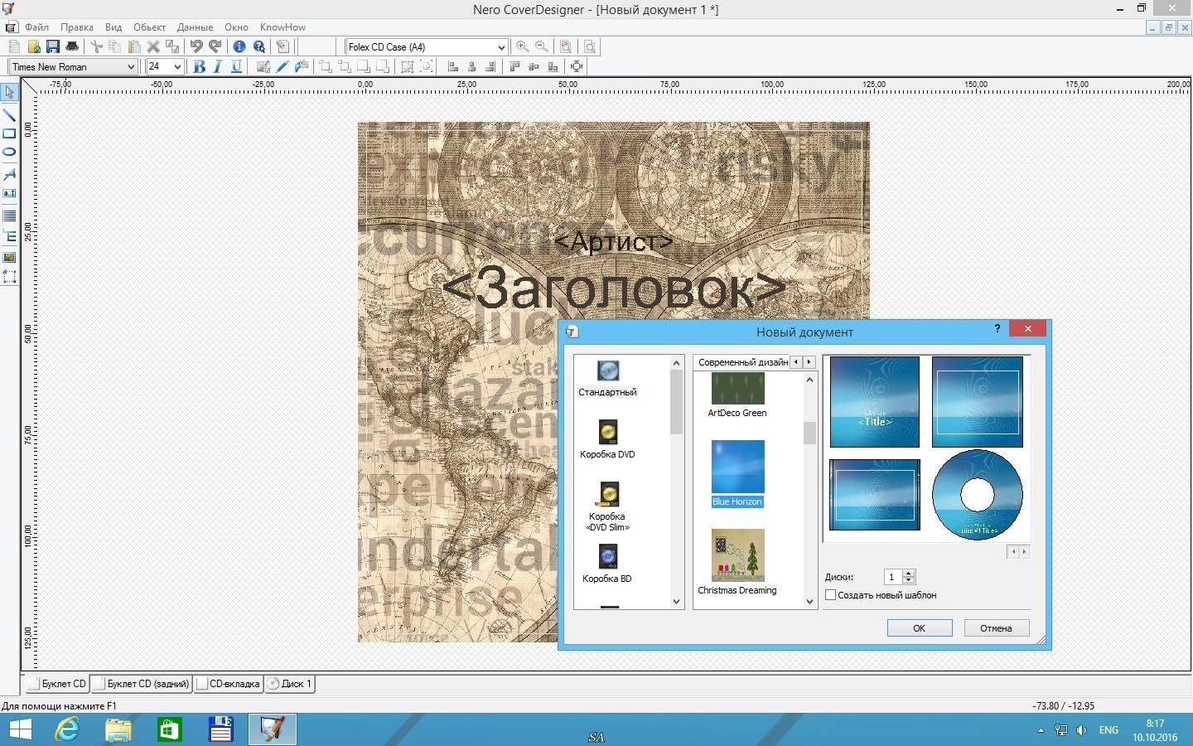
Task: Click the Delete X icon in toolbar
Action: click(153, 46)
